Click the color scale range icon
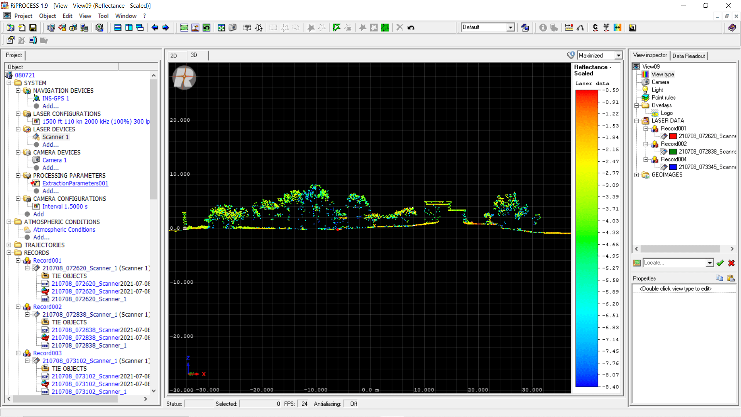This screenshot has width=741, height=417. pyautogui.click(x=617, y=27)
